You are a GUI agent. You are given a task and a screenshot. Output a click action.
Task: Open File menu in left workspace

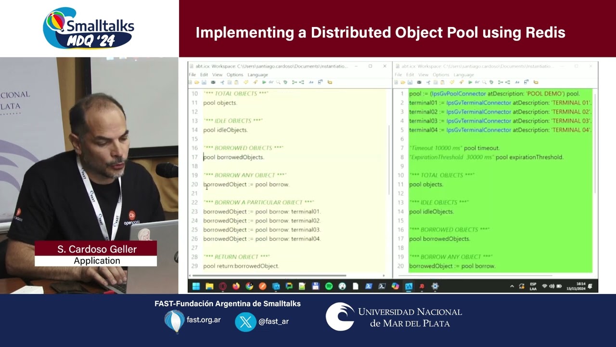click(192, 75)
